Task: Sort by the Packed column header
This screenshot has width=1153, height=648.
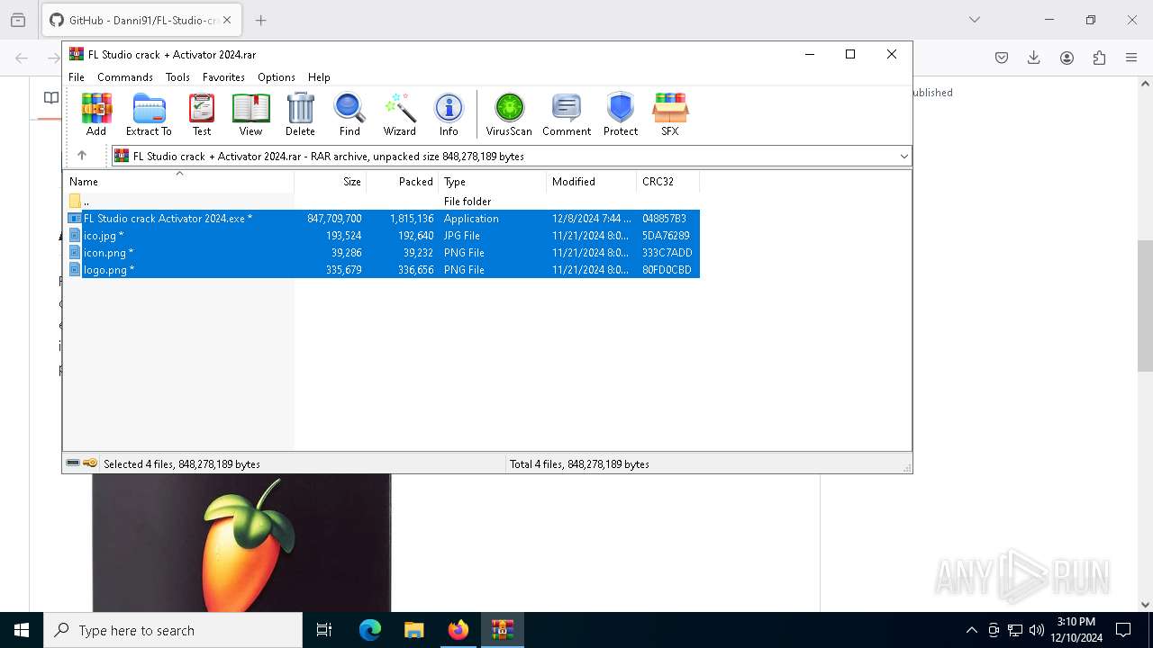Action: point(402,182)
